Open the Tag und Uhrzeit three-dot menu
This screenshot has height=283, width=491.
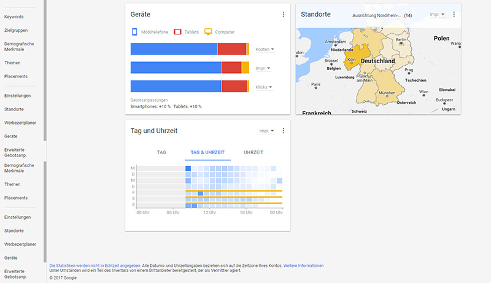click(284, 131)
